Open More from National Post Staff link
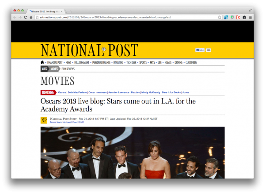This screenshot has width=265, height=194. [x=67, y=122]
